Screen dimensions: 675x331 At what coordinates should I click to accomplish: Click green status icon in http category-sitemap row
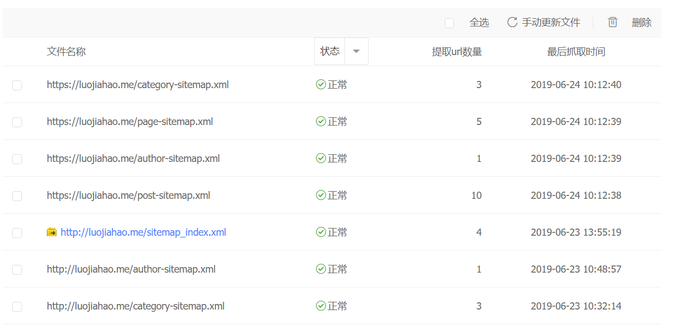point(321,306)
